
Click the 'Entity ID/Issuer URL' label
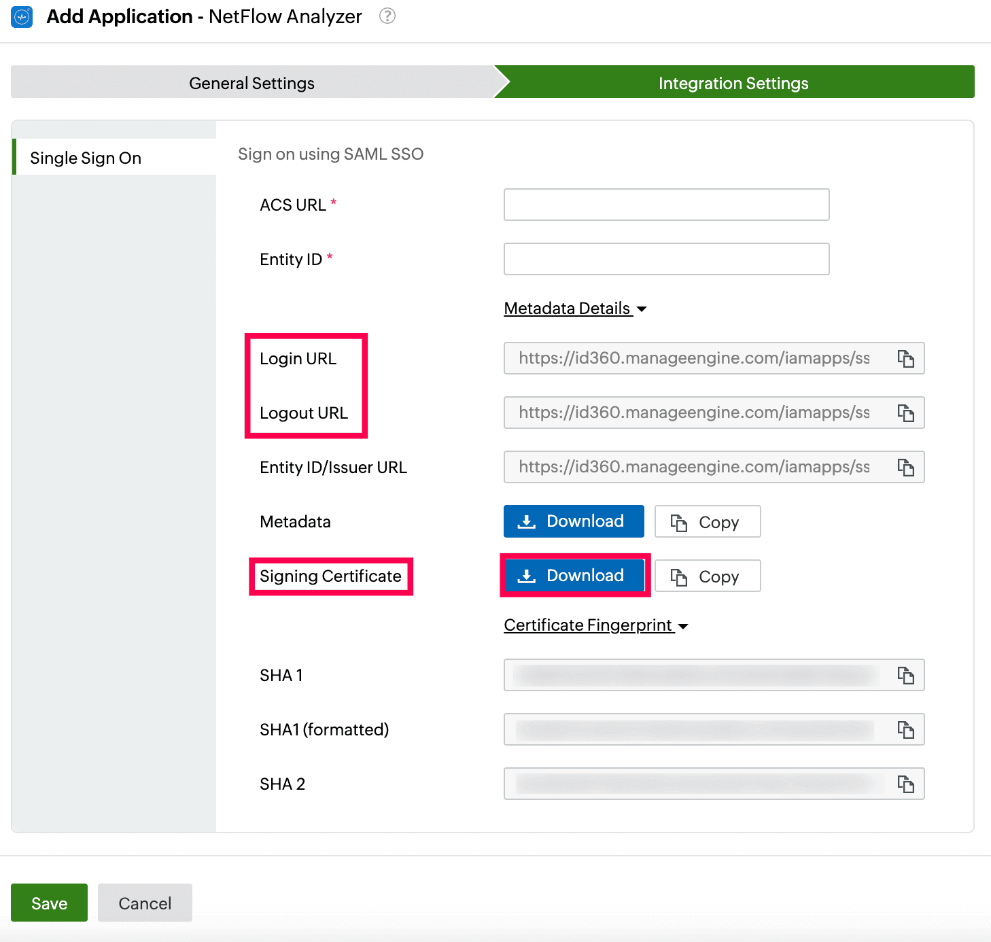pos(333,467)
